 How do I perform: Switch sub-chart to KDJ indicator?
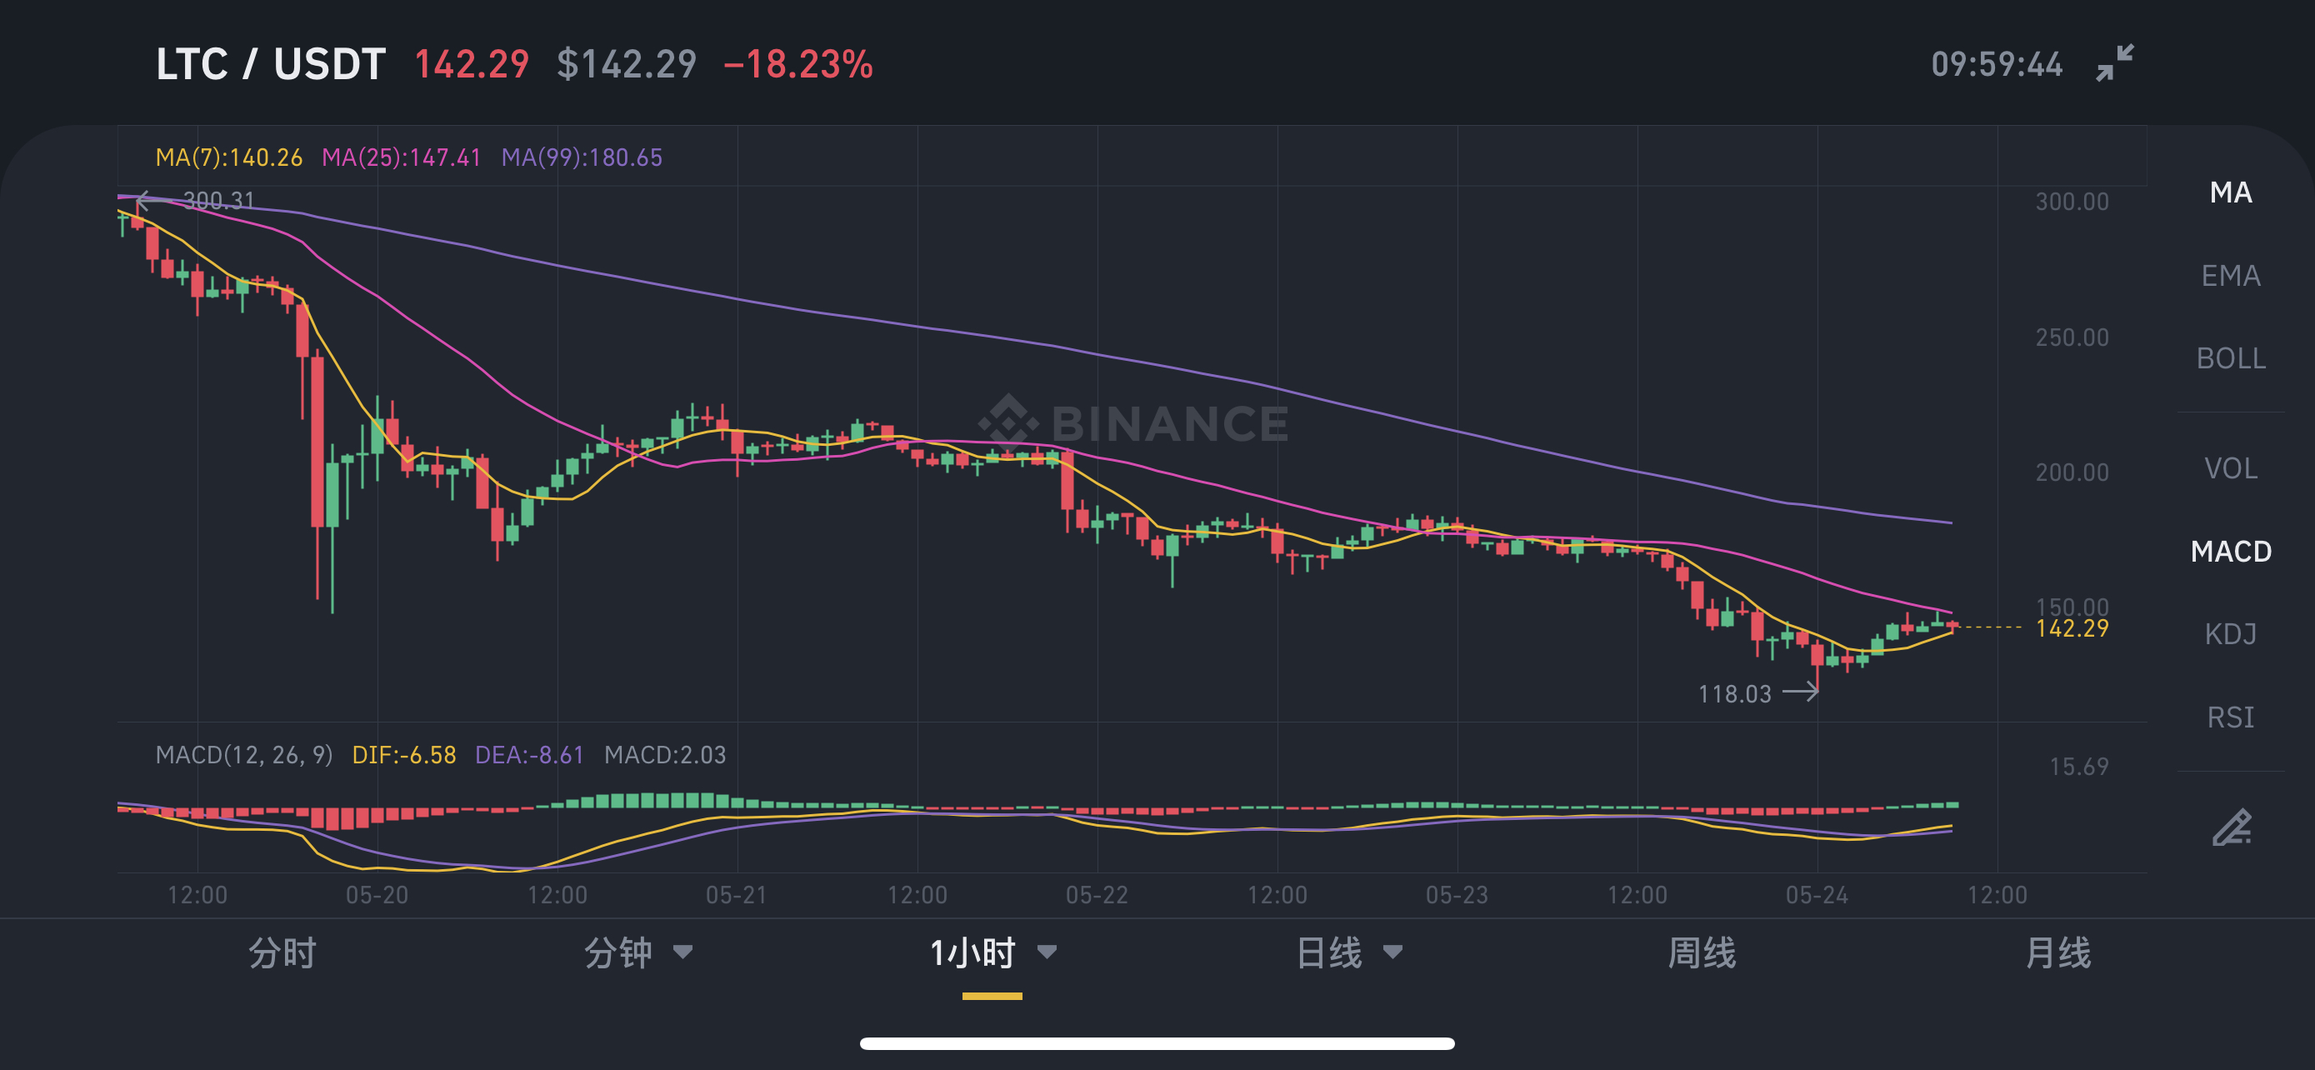pos(2231,633)
